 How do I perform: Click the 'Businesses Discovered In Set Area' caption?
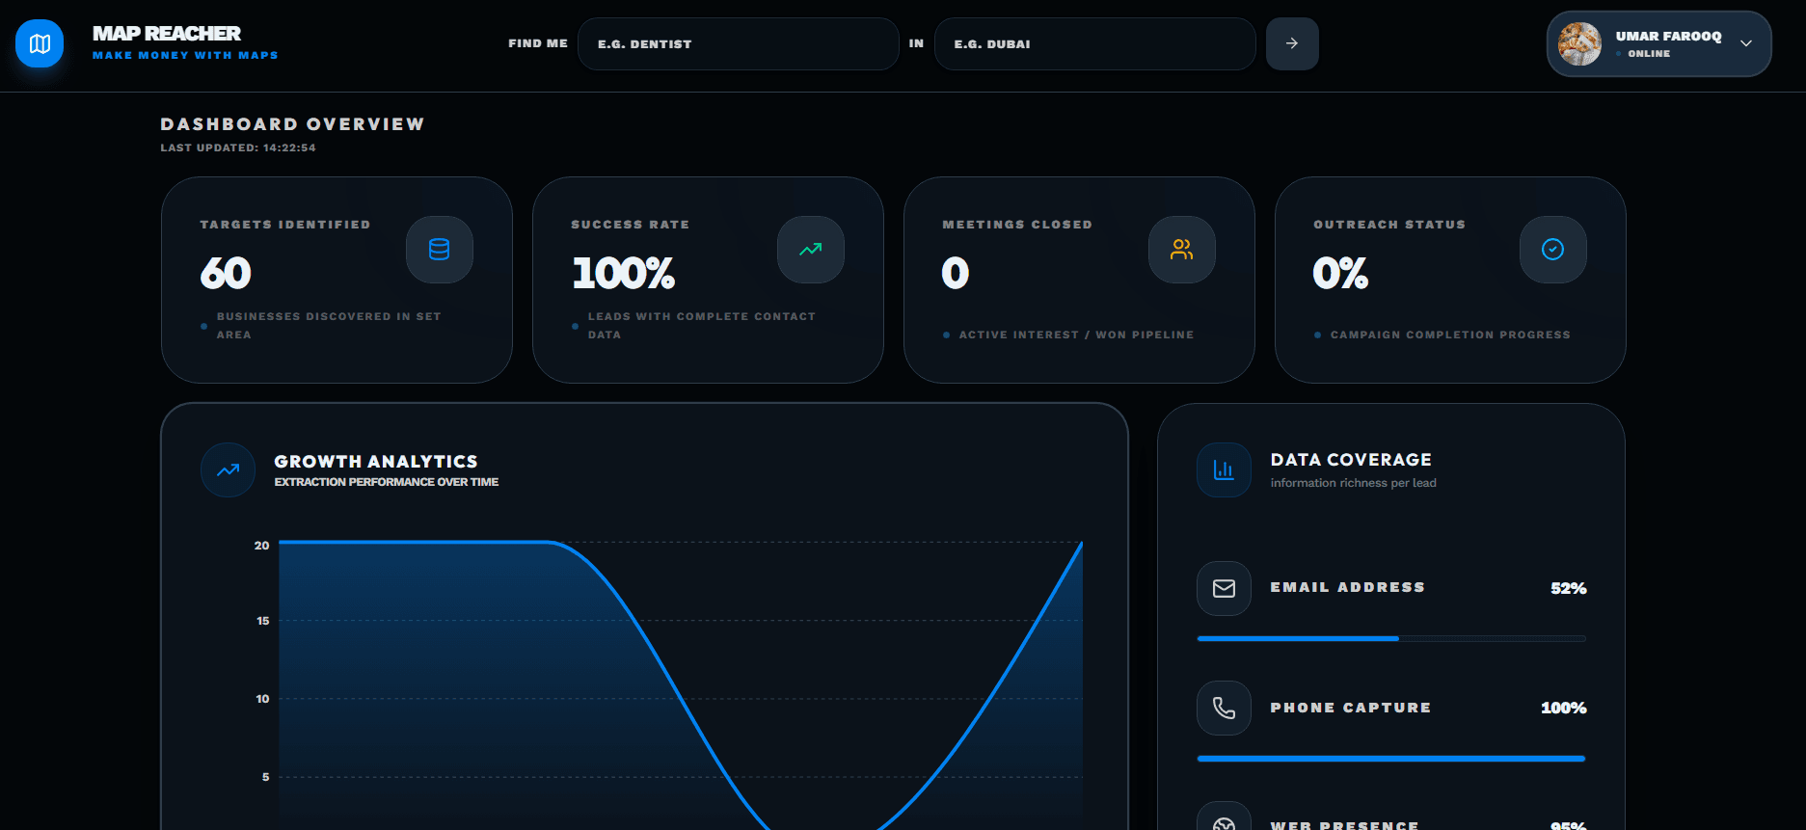329,326
